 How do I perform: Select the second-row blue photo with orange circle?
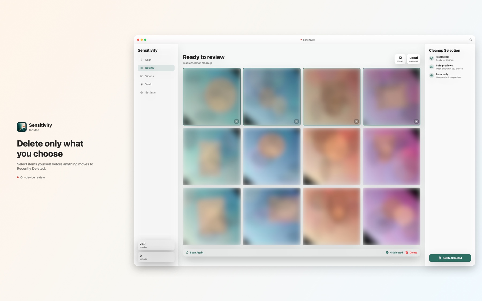272,157
